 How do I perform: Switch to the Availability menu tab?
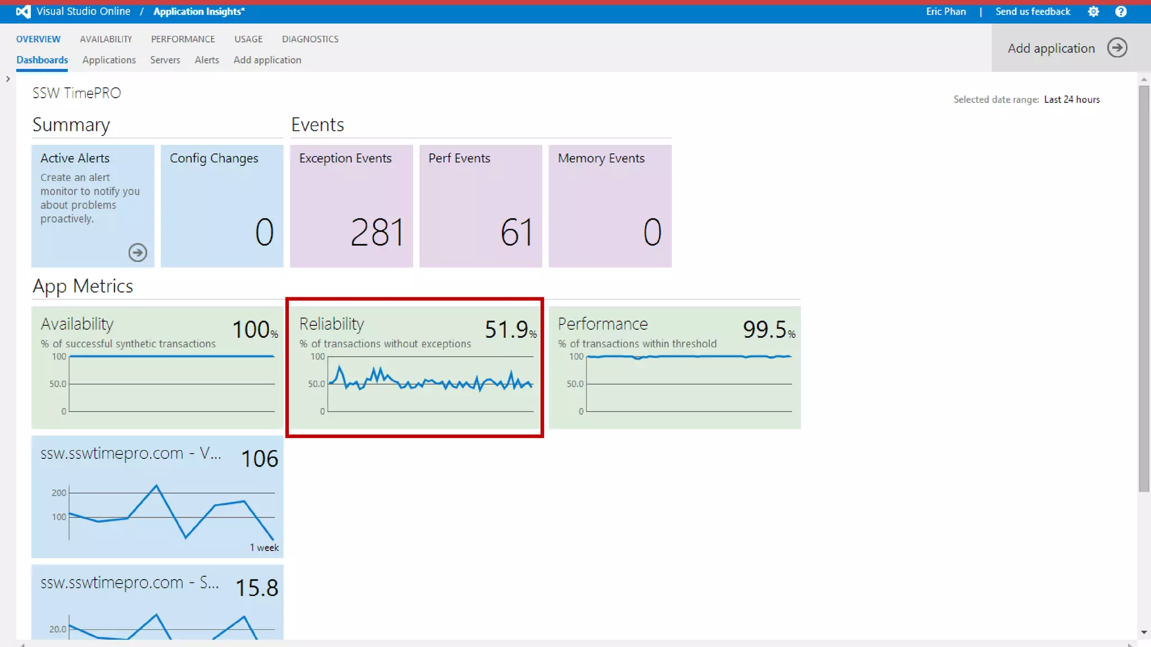[106, 39]
